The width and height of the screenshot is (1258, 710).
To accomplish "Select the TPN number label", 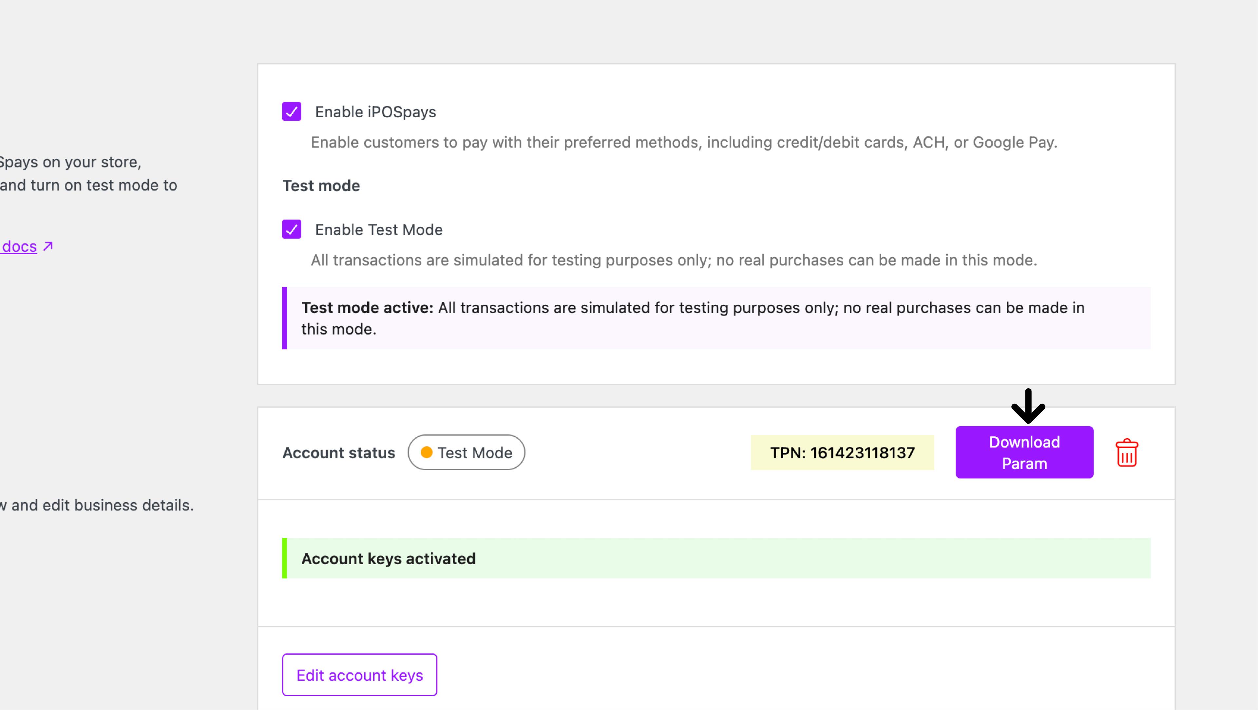I will [x=842, y=453].
